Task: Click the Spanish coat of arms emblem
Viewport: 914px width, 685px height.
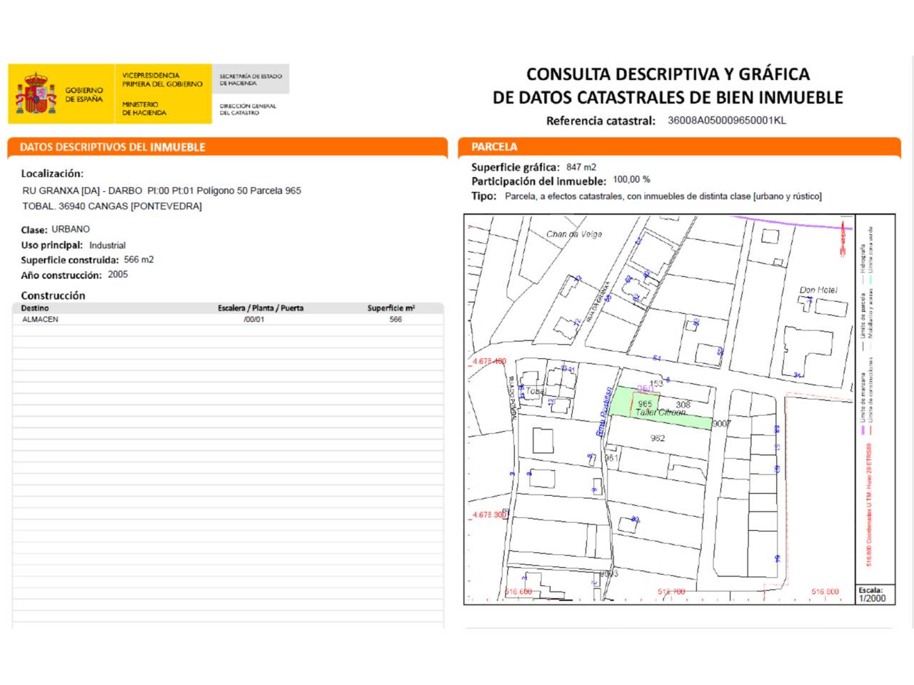Action: 36,93
